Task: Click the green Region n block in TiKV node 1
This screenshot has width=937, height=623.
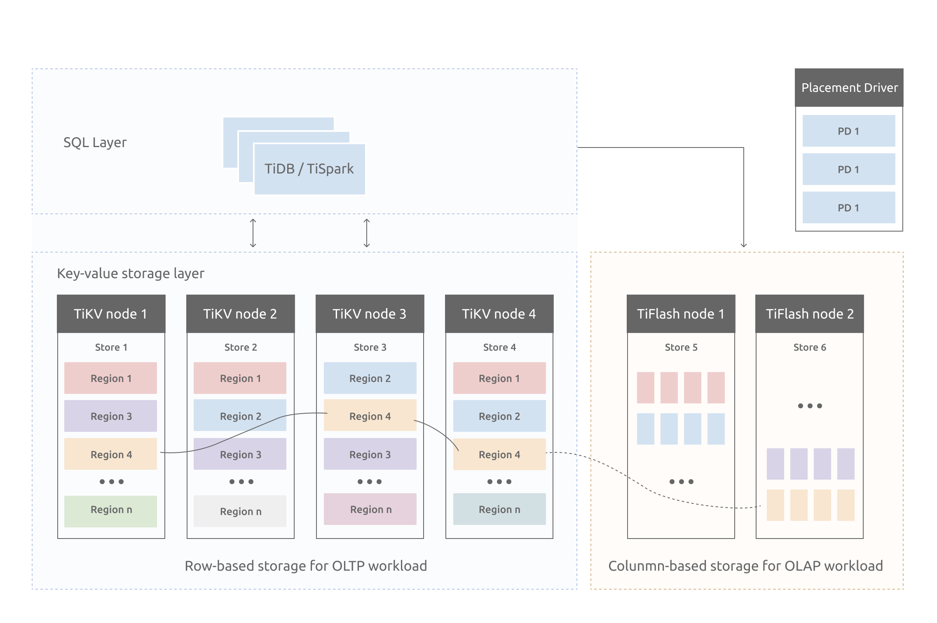Action: 110,510
